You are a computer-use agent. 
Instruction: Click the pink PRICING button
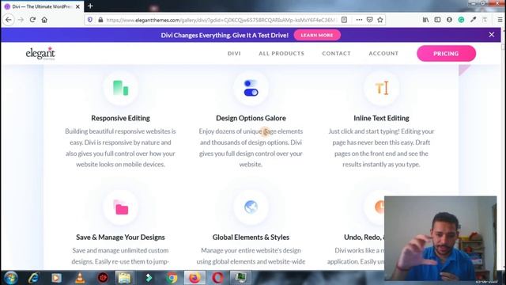pos(446,53)
